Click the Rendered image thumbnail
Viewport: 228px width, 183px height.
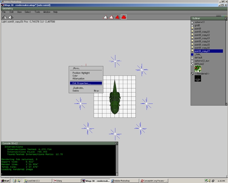(198, 78)
